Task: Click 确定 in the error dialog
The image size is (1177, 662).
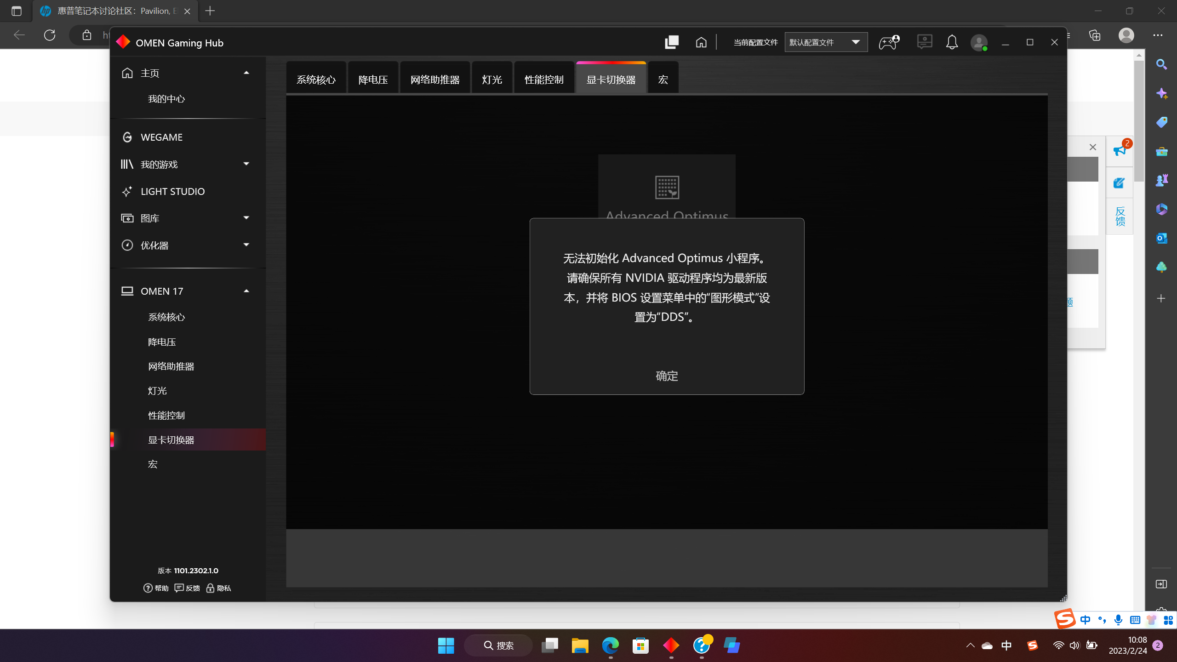Action: (667, 376)
